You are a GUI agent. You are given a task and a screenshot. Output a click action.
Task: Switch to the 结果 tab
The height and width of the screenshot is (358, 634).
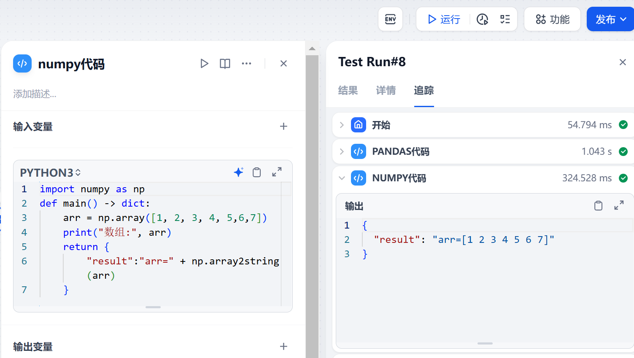click(x=348, y=90)
